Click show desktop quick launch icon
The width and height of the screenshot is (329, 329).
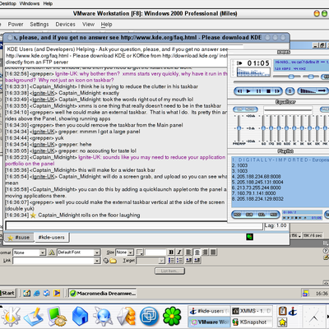pyautogui.click(x=26, y=293)
